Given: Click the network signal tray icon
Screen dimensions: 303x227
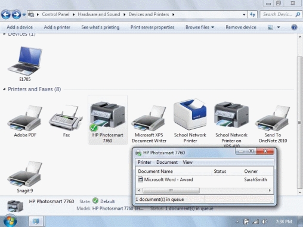Looking at the screenshot, I should (x=256, y=222).
